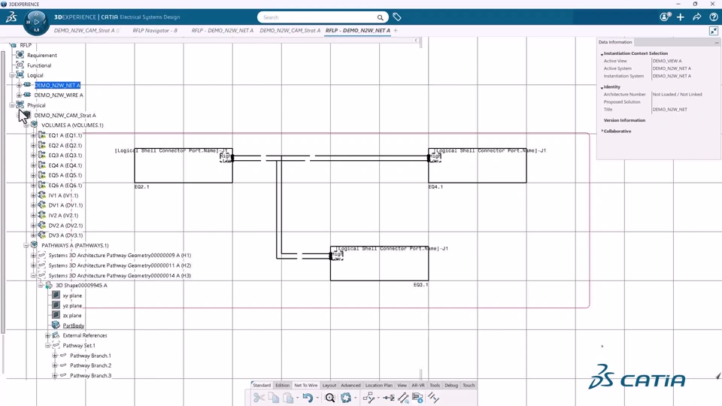The height and width of the screenshot is (406, 722).
Task: Select DEMO_N2W_CAM_Strat A tree item
Action: [65, 115]
